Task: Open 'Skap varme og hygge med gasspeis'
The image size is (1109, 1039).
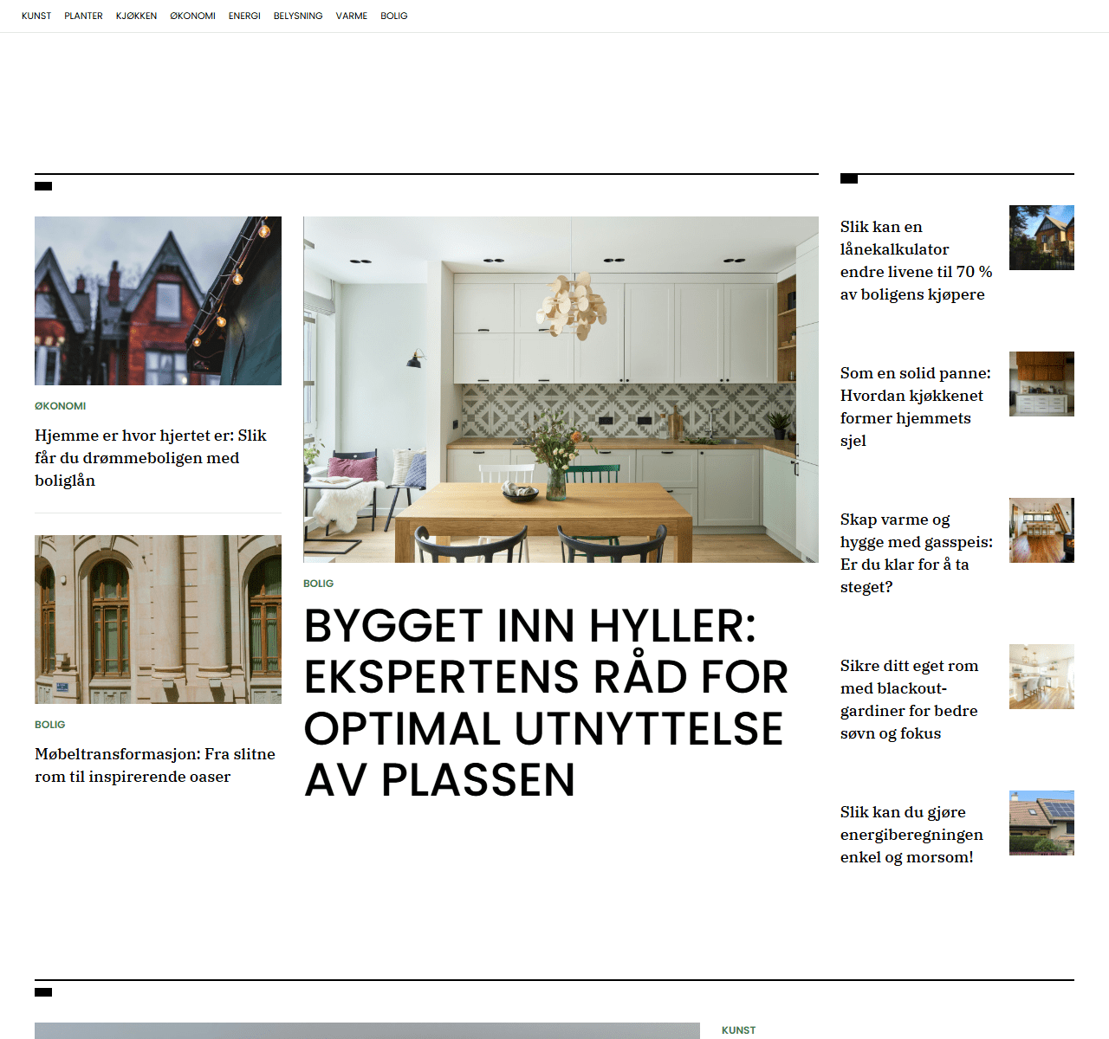Action: (916, 553)
